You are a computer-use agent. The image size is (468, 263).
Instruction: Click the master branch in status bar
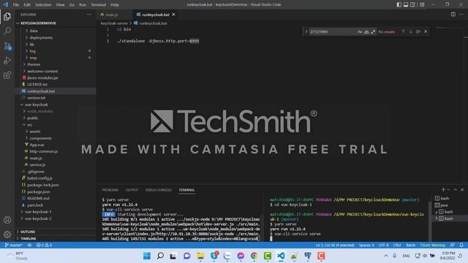click(x=13, y=245)
